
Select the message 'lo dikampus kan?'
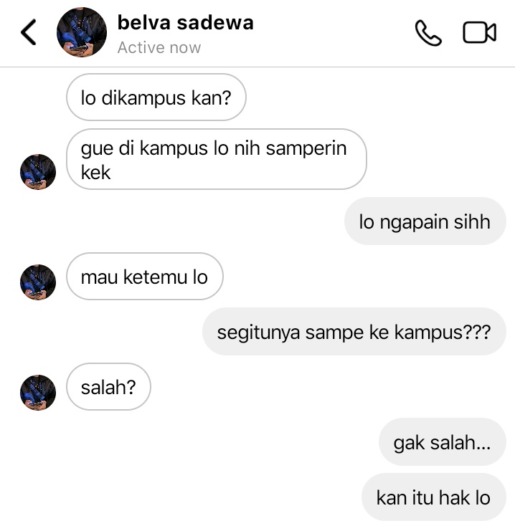(x=156, y=97)
